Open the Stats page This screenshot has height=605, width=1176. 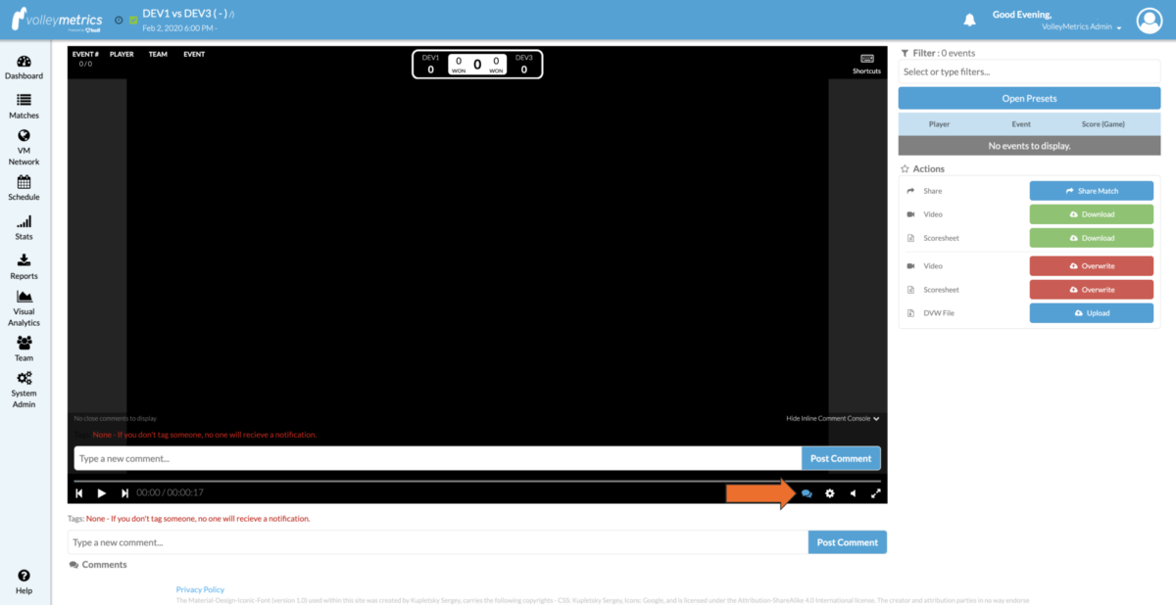pyautogui.click(x=24, y=228)
